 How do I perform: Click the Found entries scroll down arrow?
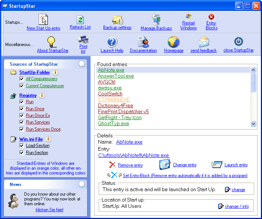[x=253, y=124]
